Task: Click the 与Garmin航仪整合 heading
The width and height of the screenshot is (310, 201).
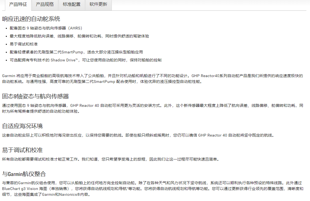Action: [x=24, y=174]
